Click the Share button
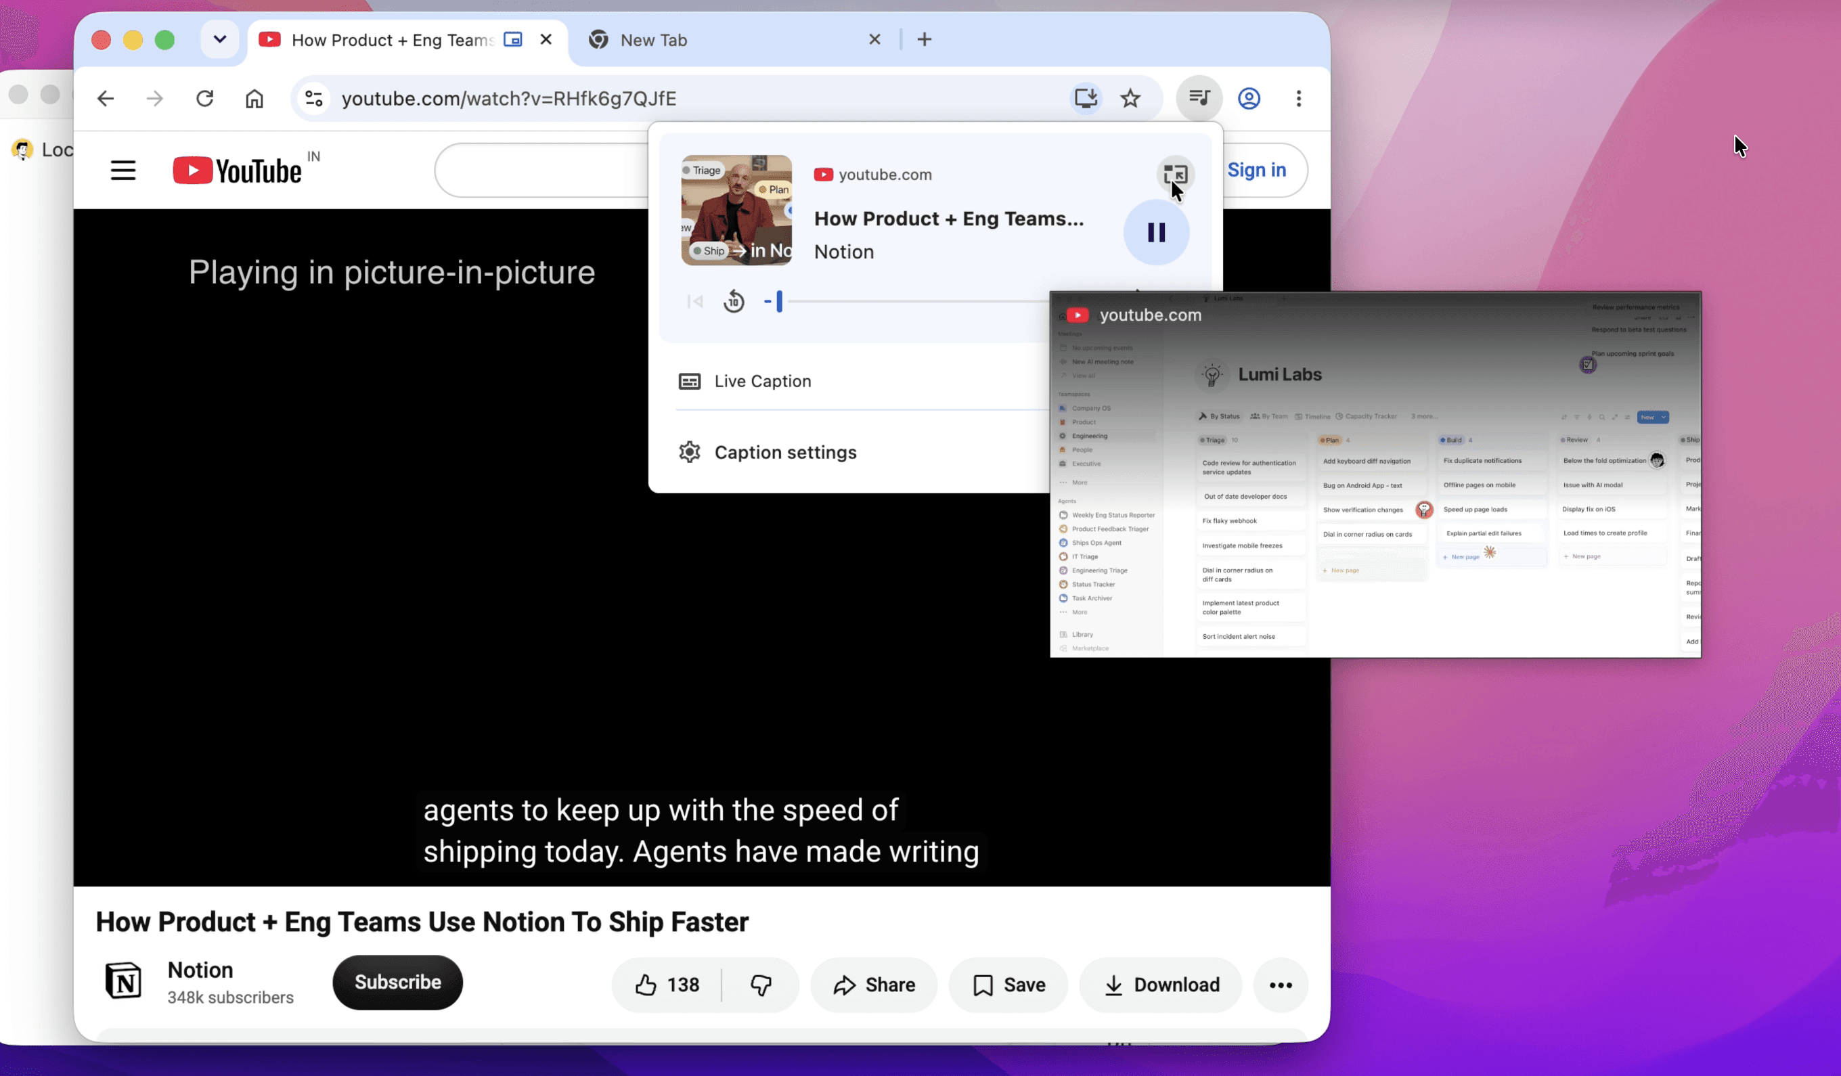This screenshot has height=1076, width=1841. [874, 985]
